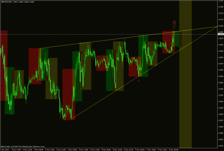The width and height of the screenshot is (224, 151).
Task: Click the 1.6010 price scale label
Action: [x=221, y=64]
